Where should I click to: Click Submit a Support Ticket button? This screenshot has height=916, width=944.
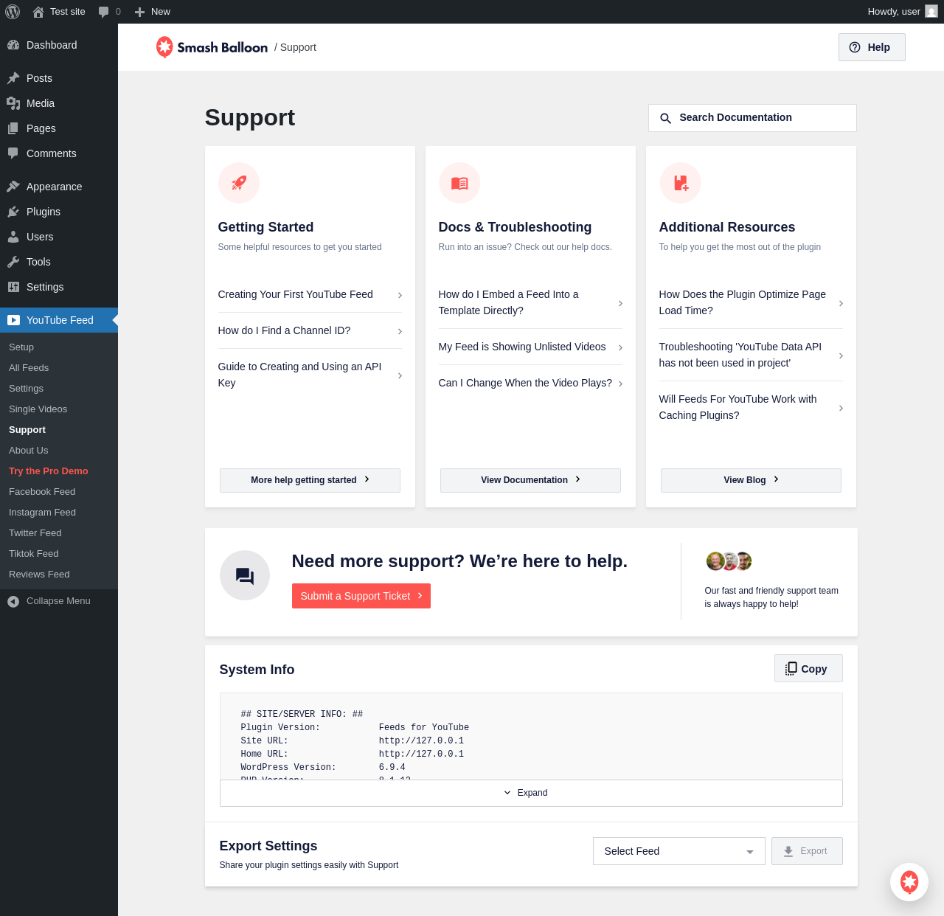point(361,596)
